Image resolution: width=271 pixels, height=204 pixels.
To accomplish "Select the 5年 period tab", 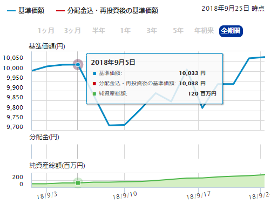I will click(178, 31).
